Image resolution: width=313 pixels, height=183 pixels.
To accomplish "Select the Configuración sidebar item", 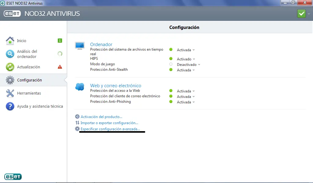I will (x=34, y=80).
